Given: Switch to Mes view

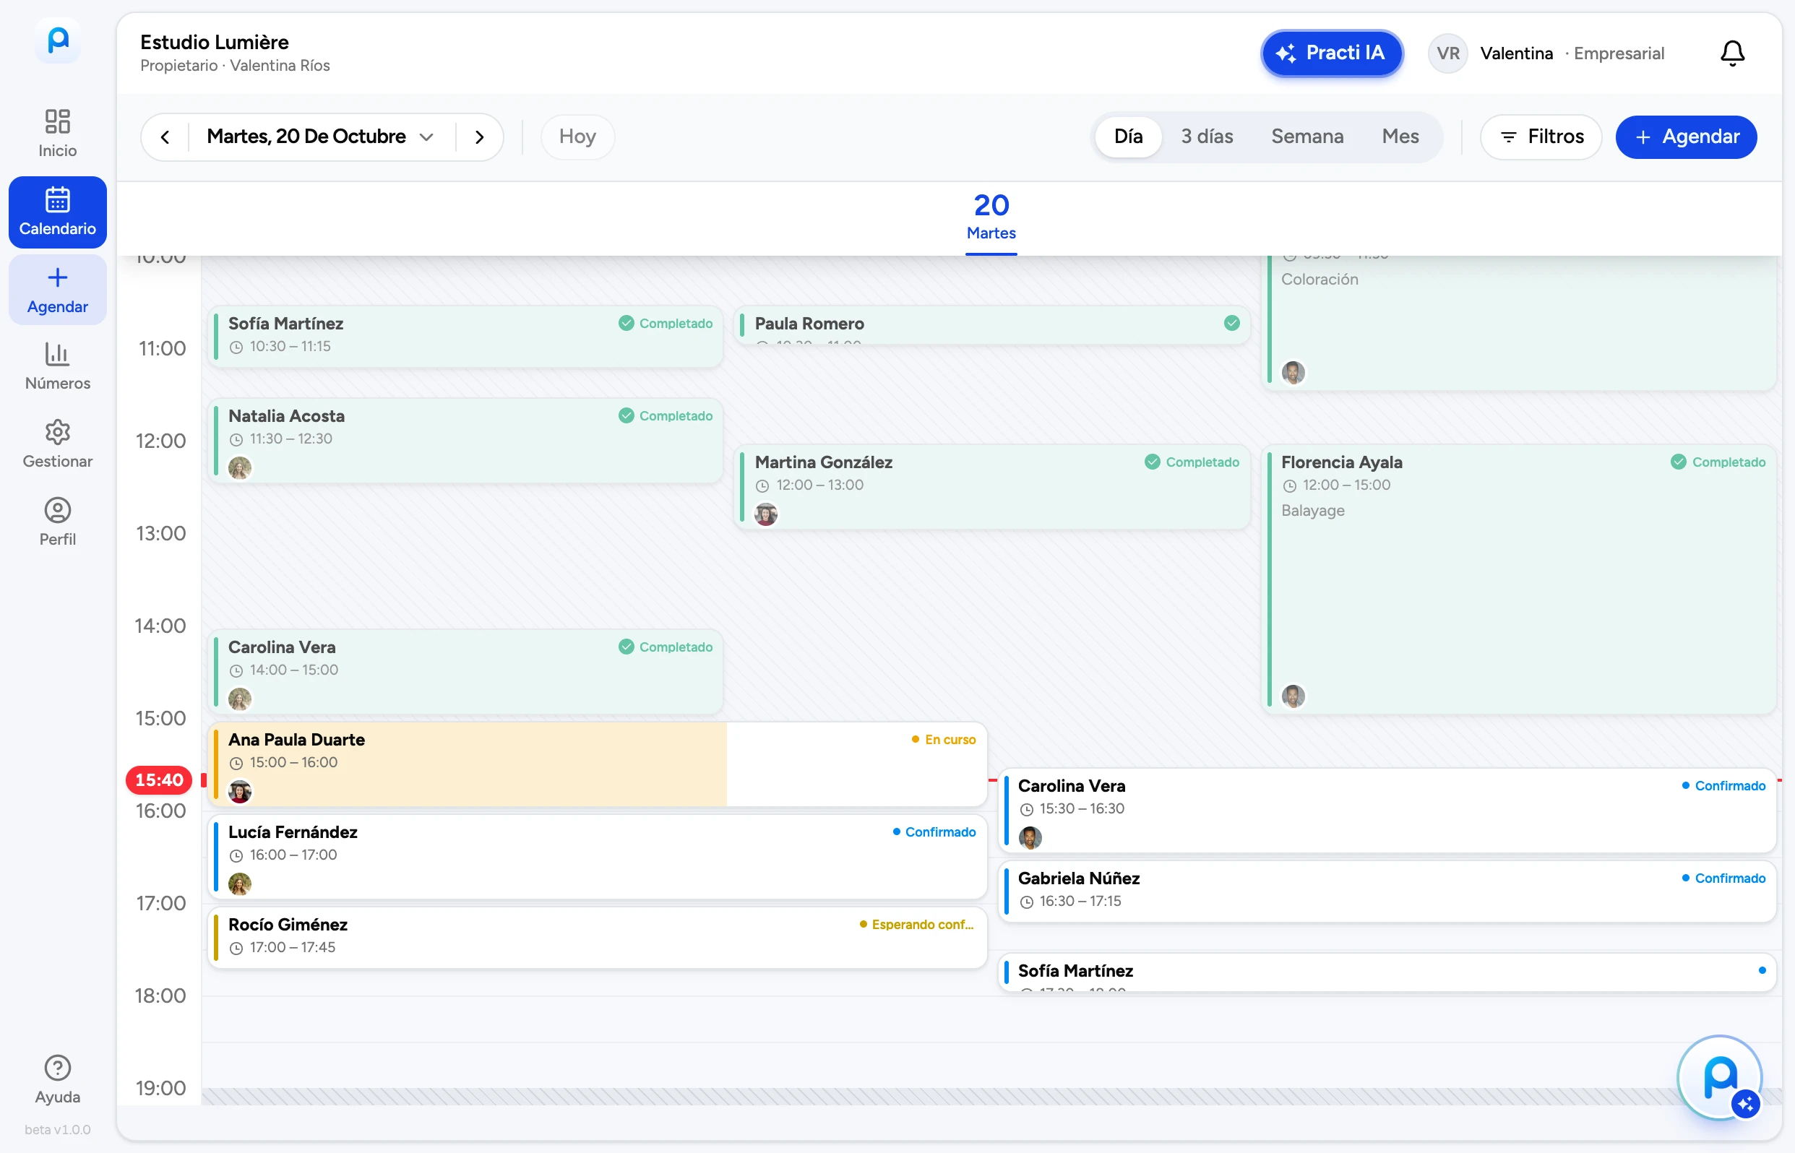Looking at the screenshot, I should pos(1400,137).
